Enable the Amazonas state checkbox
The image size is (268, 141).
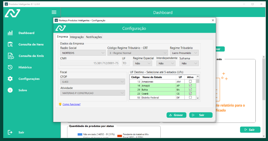190,81
